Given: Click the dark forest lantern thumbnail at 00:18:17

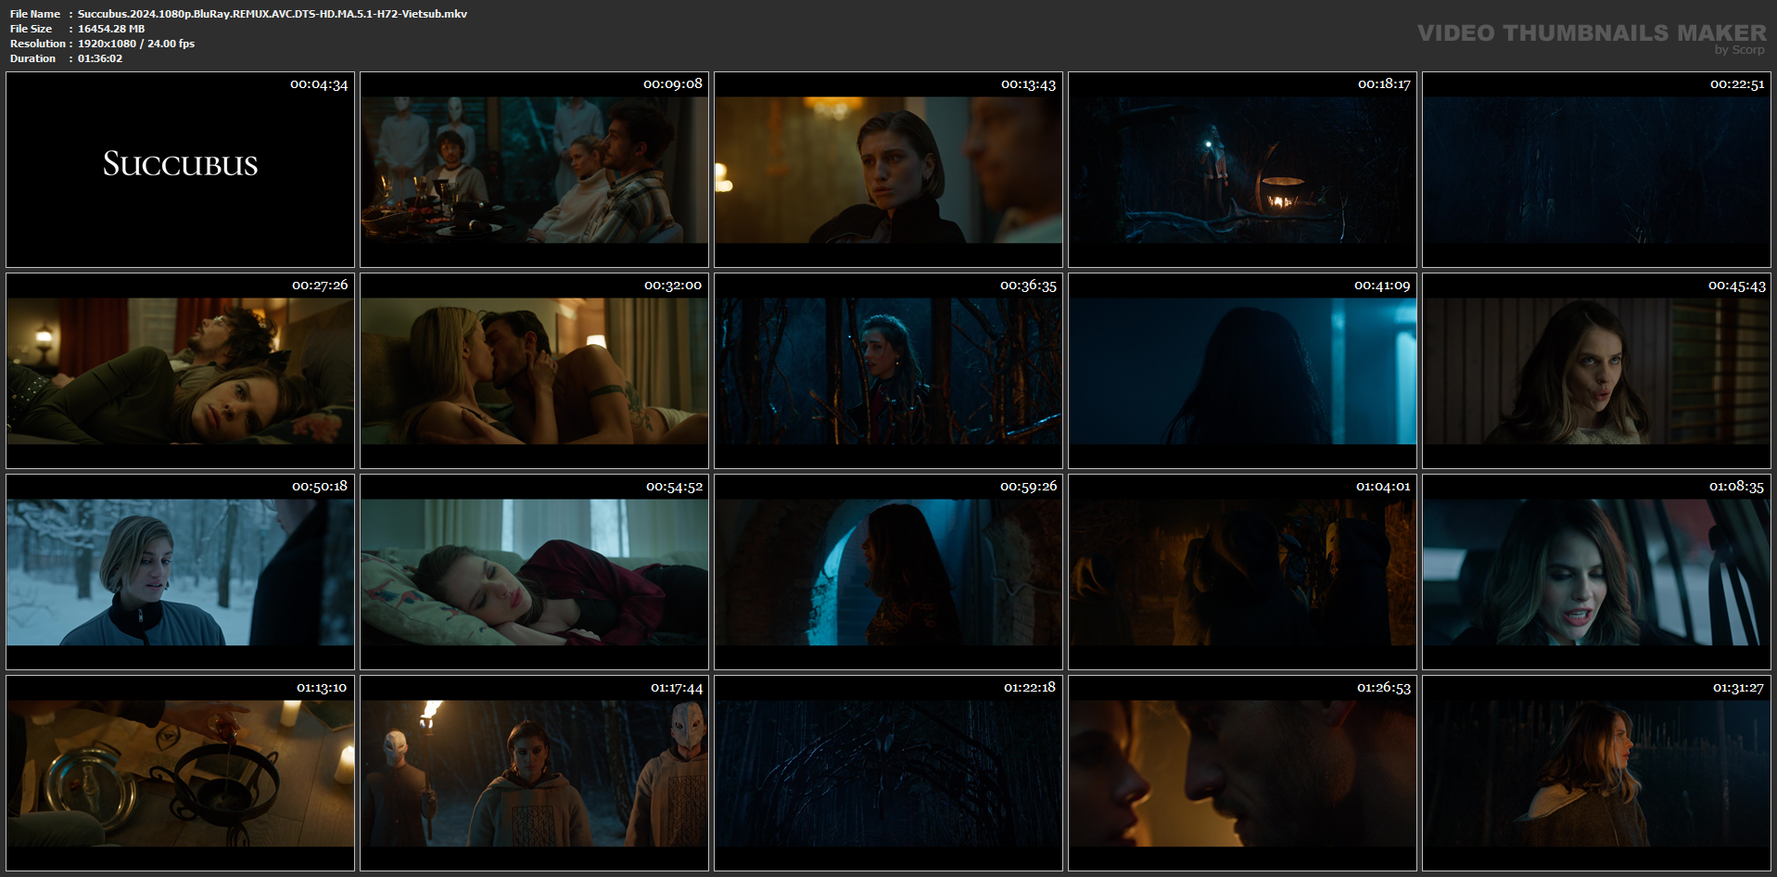Looking at the screenshot, I should coord(1242,170).
